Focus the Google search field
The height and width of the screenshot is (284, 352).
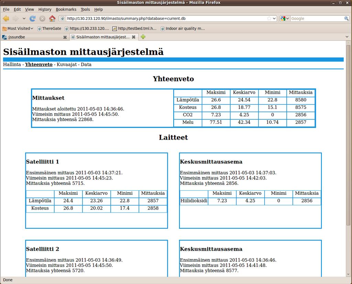tap(317, 19)
